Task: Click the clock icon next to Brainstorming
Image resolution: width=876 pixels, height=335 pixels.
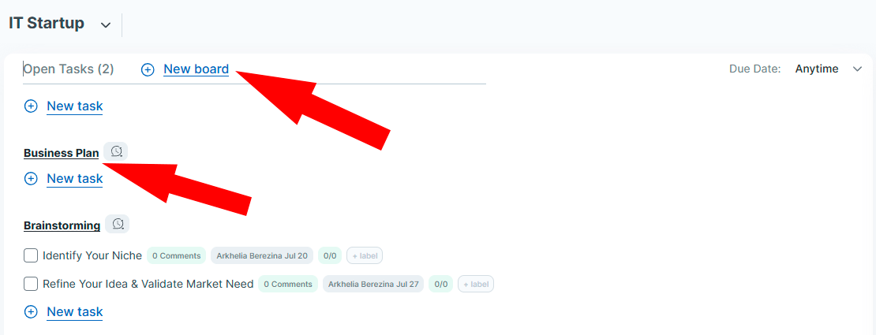Action: [118, 224]
